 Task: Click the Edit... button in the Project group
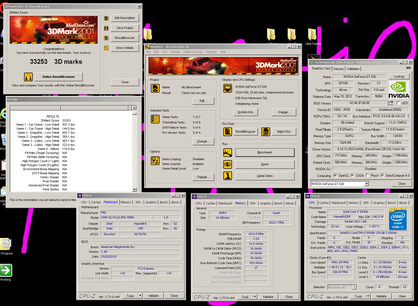[x=203, y=101]
